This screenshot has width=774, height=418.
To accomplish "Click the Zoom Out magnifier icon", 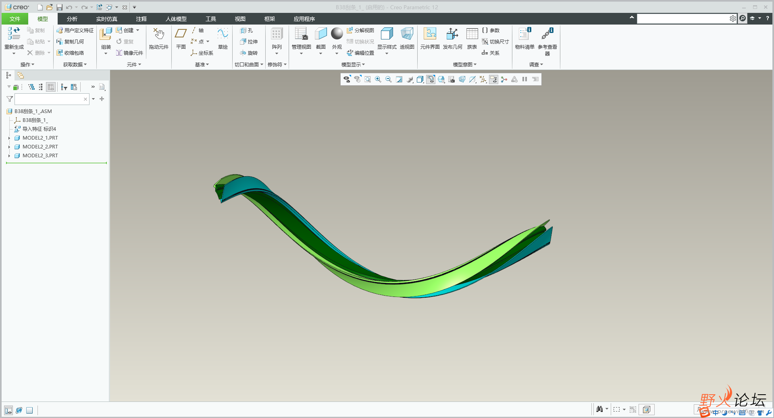I will (388, 80).
